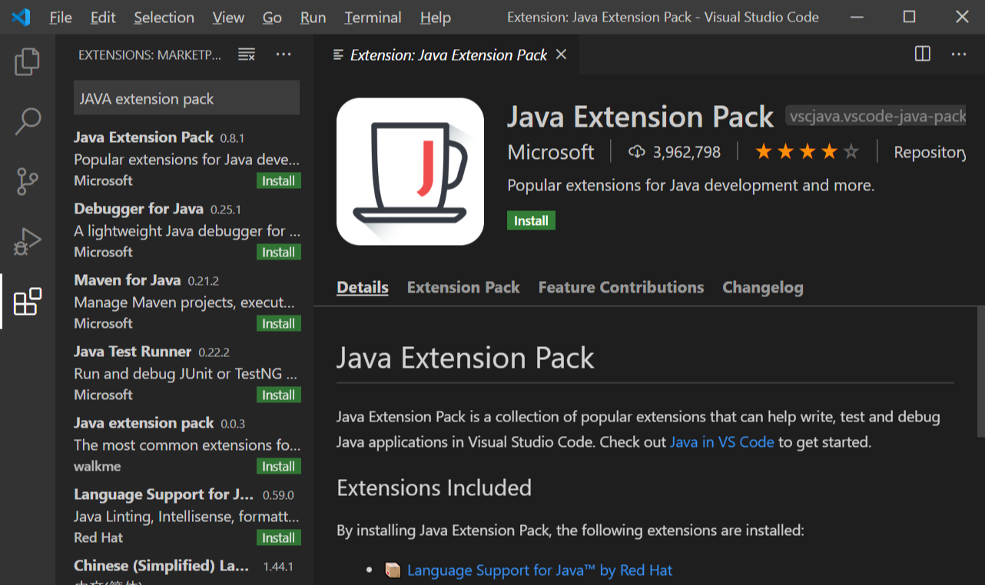Image resolution: width=985 pixels, height=585 pixels.
Task: Close the Java Extension Pack tab
Action: [561, 55]
